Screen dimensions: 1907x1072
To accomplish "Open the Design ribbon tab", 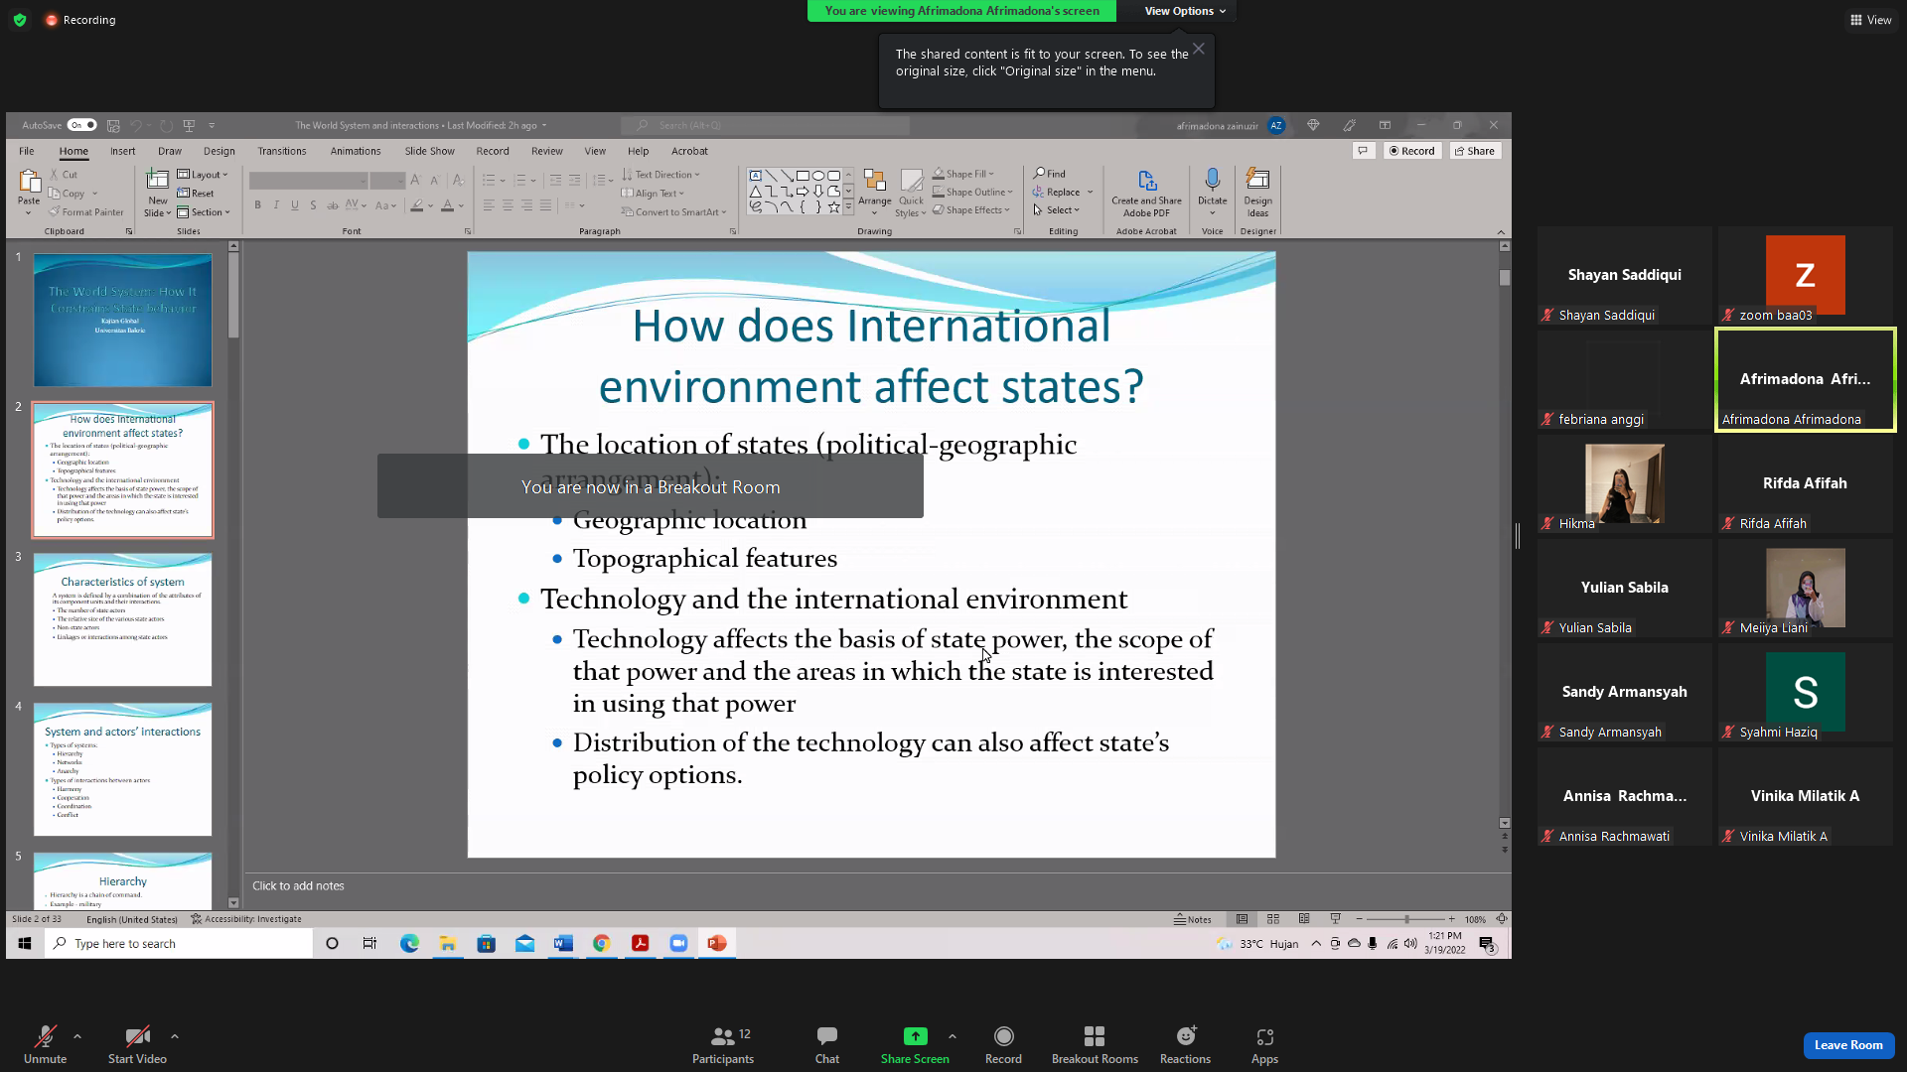I will coord(220,151).
